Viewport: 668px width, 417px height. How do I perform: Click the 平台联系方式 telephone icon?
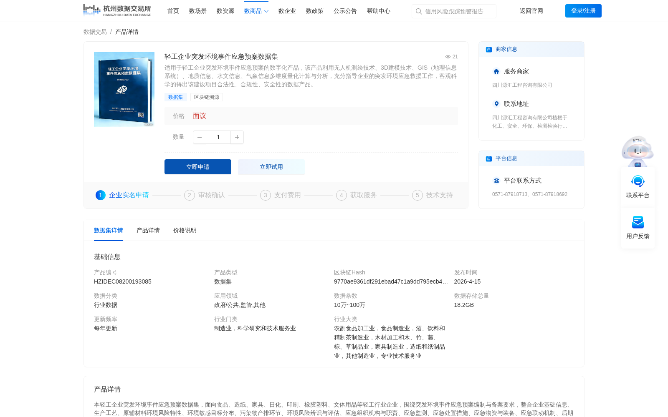(496, 181)
